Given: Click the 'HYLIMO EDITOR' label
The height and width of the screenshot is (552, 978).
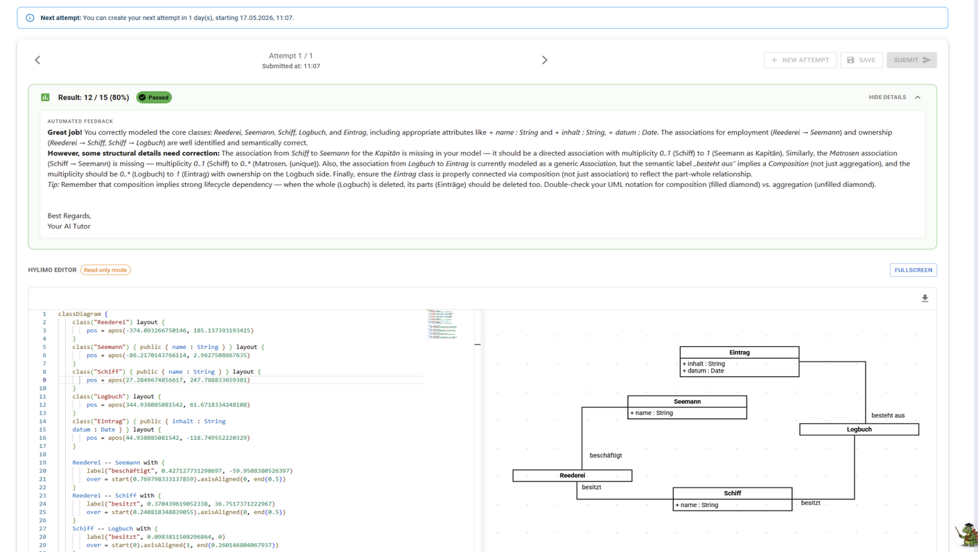Looking at the screenshot, I should 52,270.
